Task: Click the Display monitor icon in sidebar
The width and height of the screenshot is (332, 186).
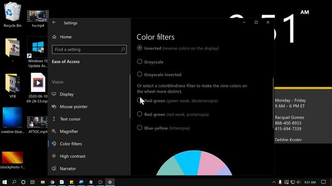Action: coord(54,94)
